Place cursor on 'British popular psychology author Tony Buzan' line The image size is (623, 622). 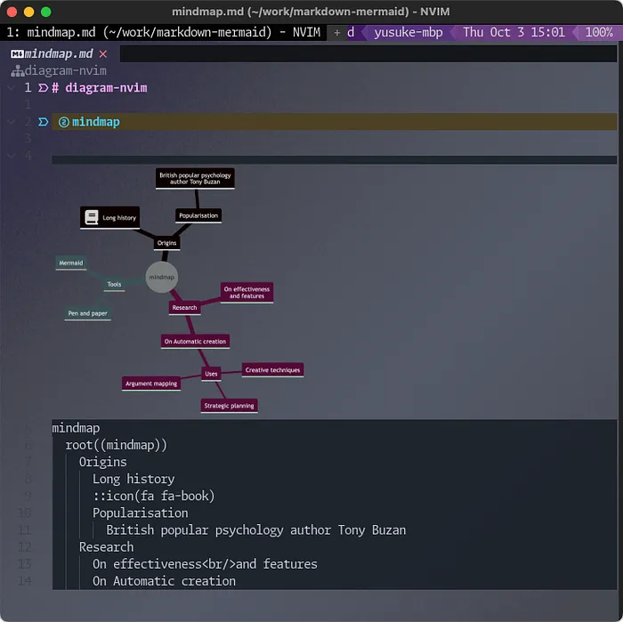(x=256, y=530)
